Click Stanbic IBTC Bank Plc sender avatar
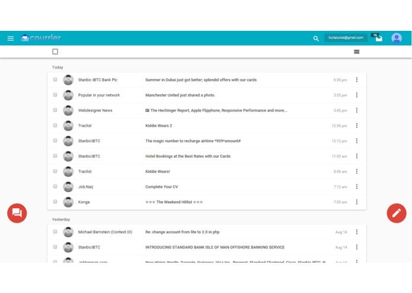412x293 pixels. coord(68,80)
